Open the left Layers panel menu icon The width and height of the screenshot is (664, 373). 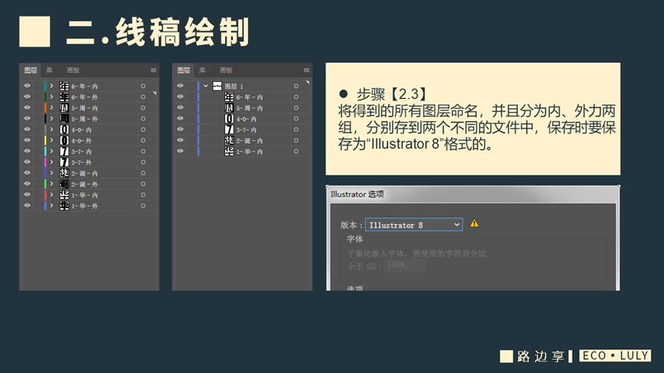(153, 70)
